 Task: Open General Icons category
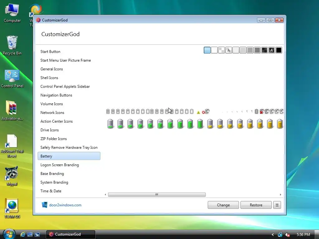click(x=69, y=69)
